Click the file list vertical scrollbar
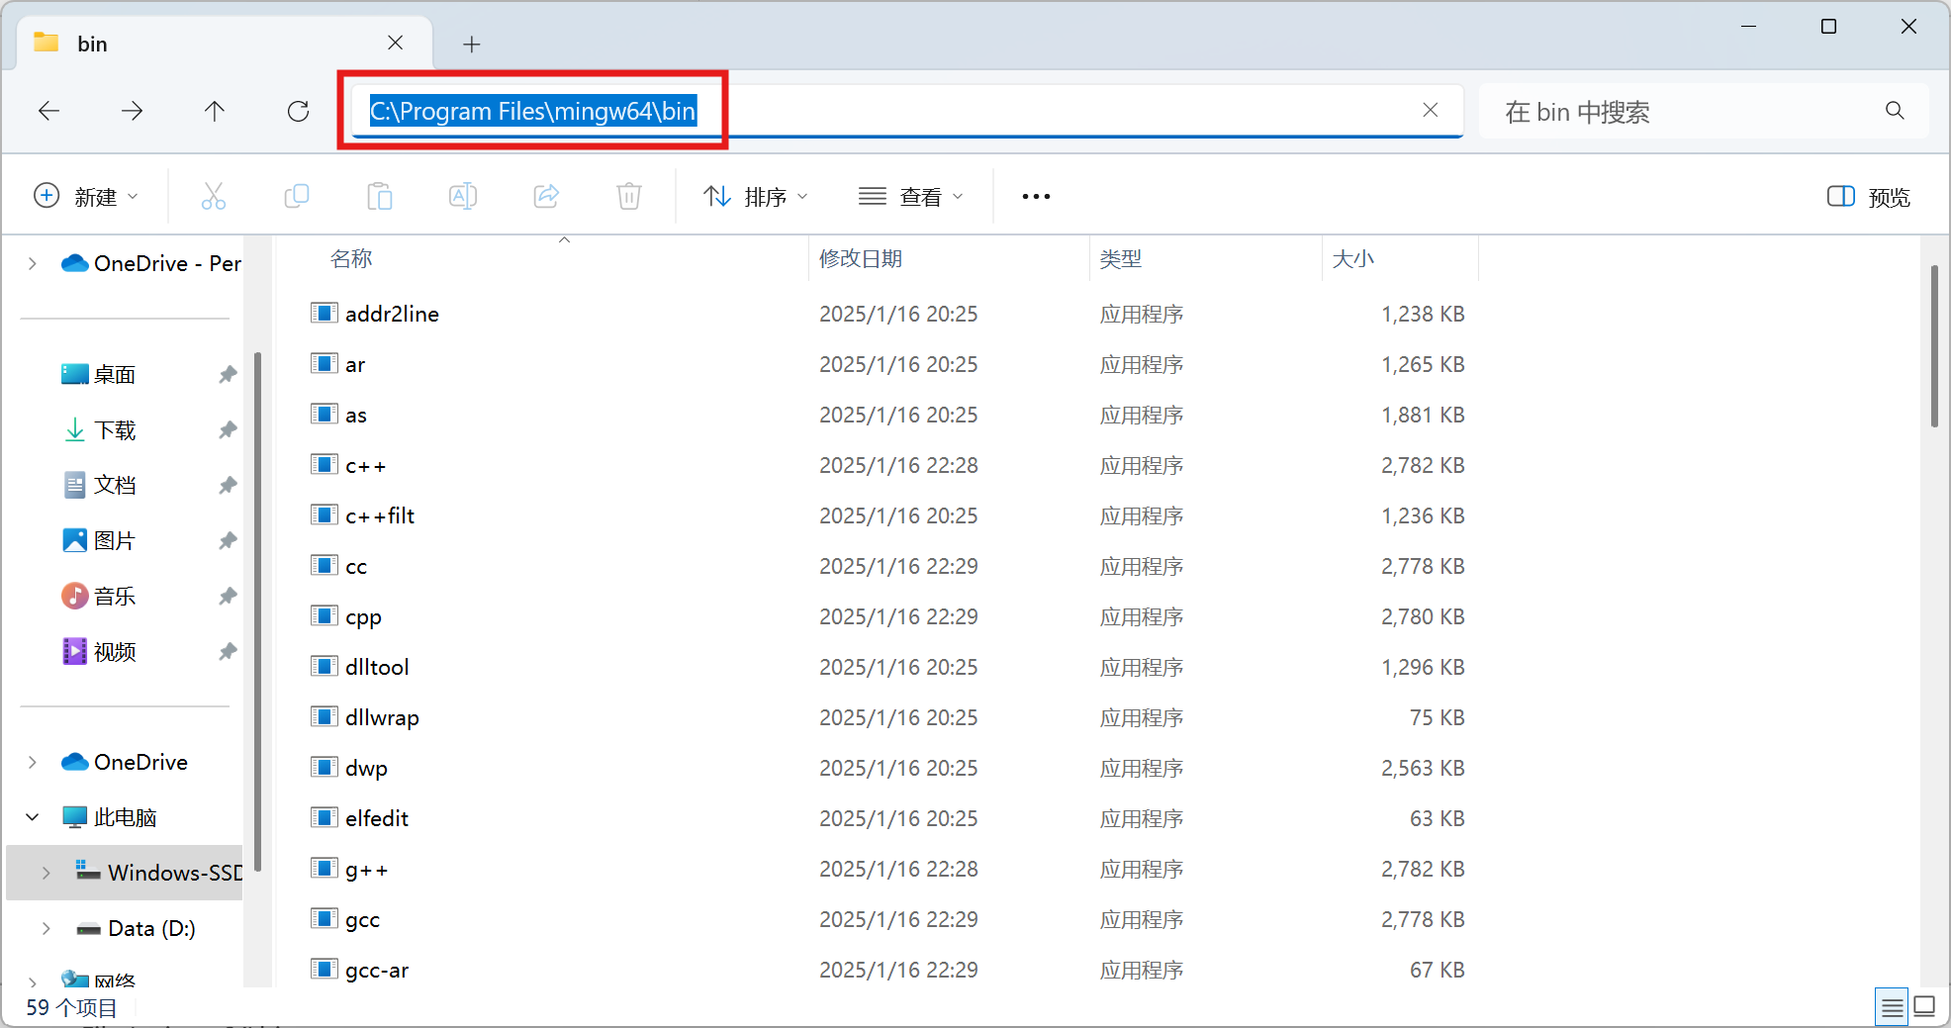 click(1934, 346)
